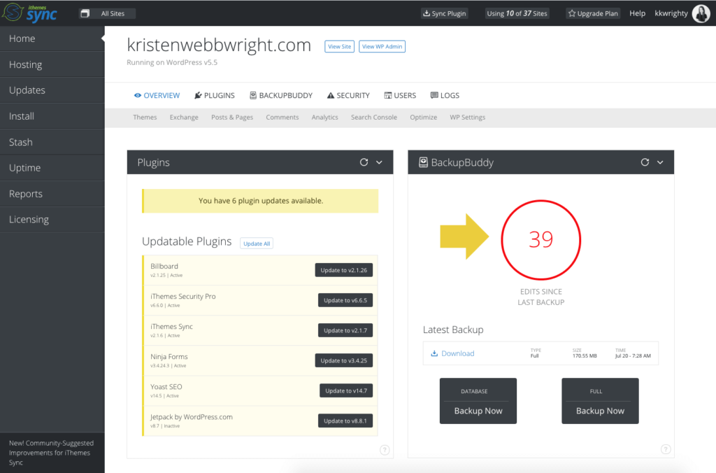Open Stash in the sidebar
The width and height of the screenshot is (716, 473).
click(52, 142)
